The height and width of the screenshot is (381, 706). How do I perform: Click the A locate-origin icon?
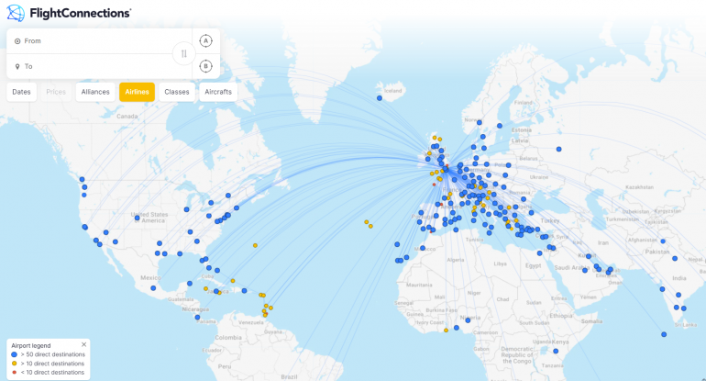(205, 40)
